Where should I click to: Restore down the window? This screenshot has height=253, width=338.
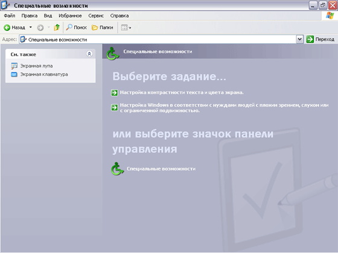point(323,5)
